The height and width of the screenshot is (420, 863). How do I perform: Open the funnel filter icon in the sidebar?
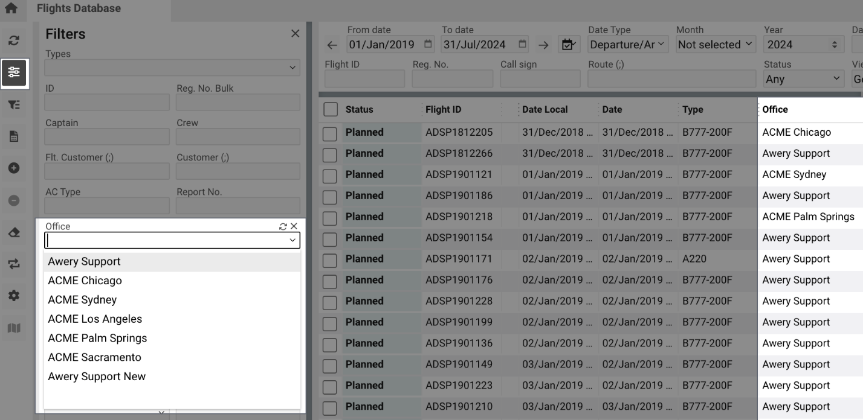pos(14,104)
